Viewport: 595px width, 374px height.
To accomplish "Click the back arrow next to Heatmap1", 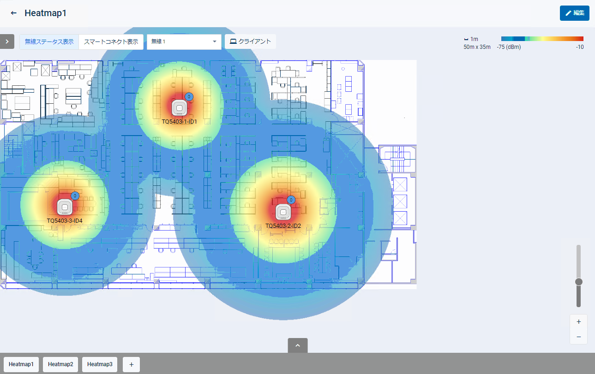I will tap(13, 13).
